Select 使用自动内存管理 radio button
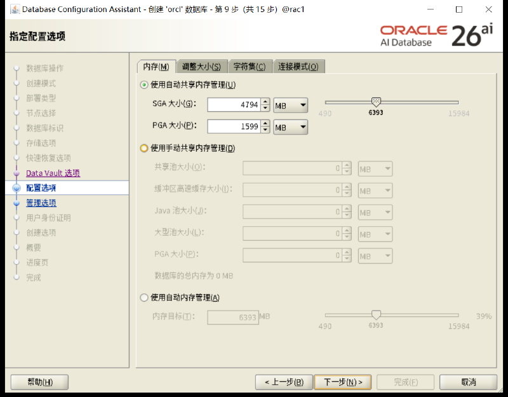508x397 pixels. 144,297
